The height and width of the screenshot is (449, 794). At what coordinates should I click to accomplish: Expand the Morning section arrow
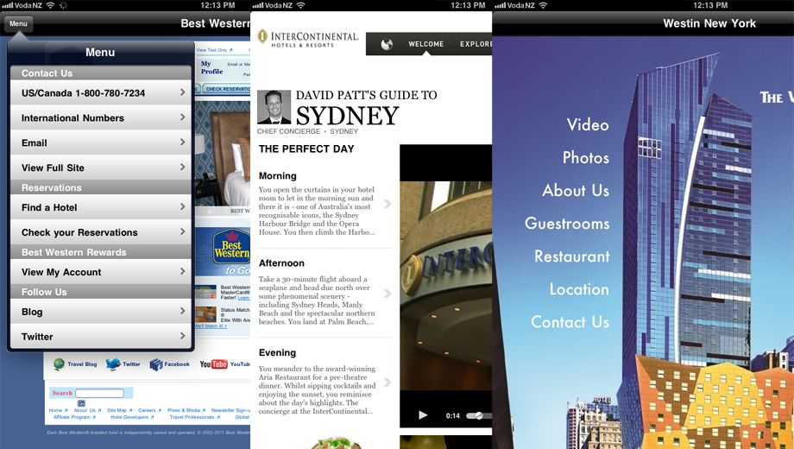tap(388, 204)
